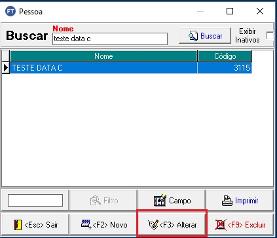Screen dimensions: 277x238
Task: Click the FT application icon in the title bar
Action: [x=10, y=11]
